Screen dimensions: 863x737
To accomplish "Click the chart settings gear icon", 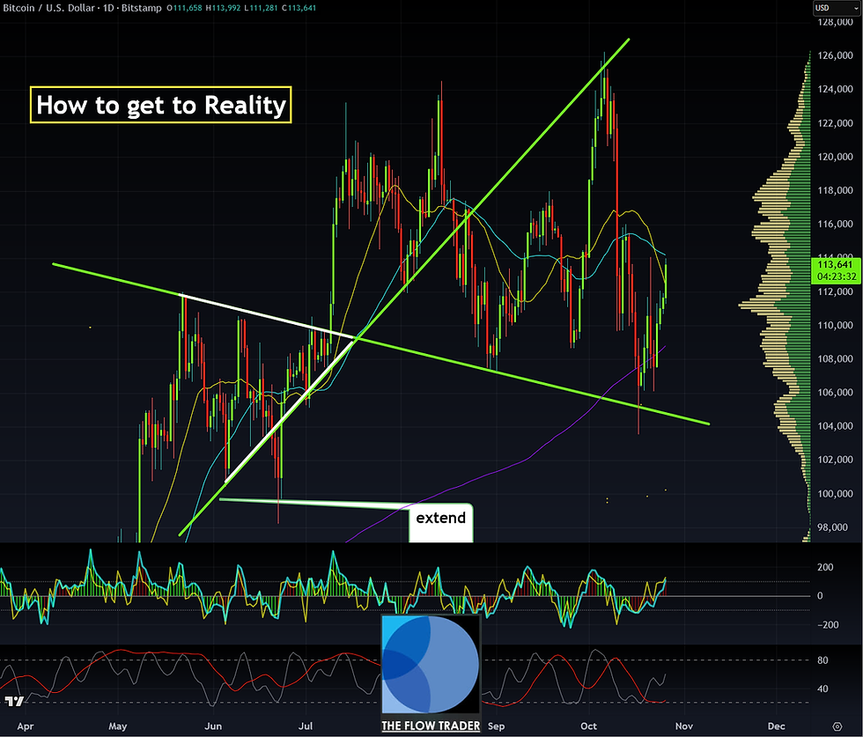I will point(837,726).
